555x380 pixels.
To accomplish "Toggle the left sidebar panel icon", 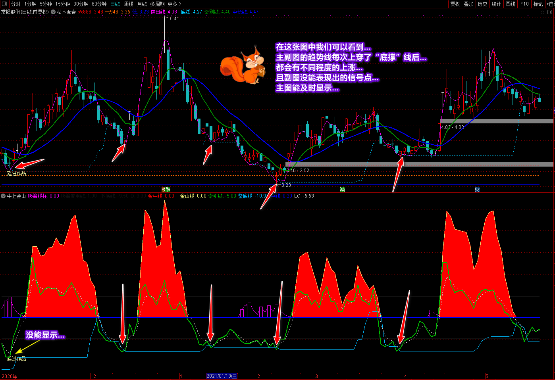I will click(4, 4).
